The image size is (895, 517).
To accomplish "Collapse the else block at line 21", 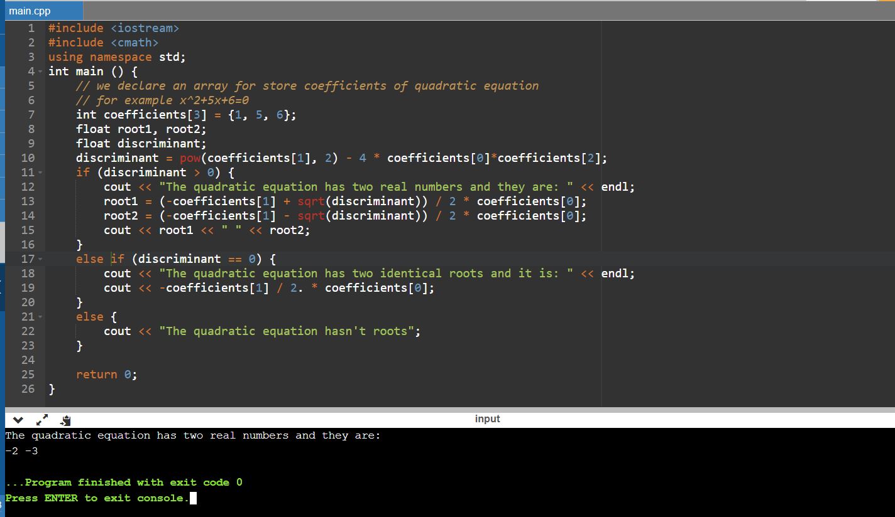I will 40,317.
